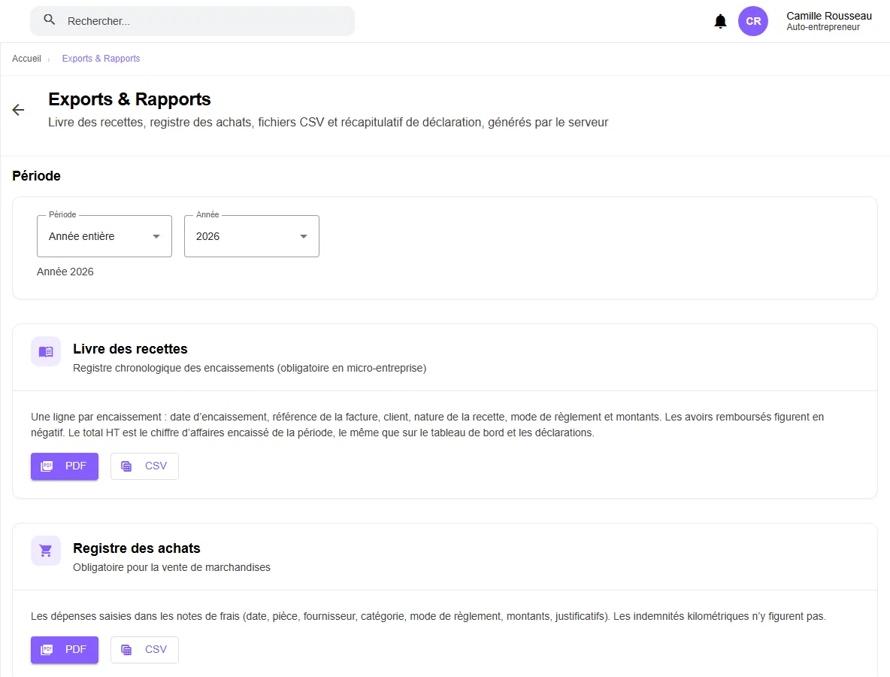Download Livre des recettes as PDF
This screenshot has width=890, height=677.
click(65, 466)
